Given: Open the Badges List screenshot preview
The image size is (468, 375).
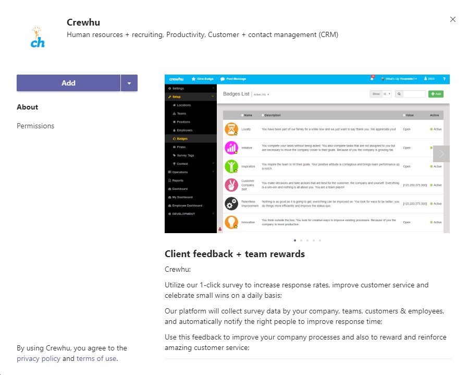Looking at the screenshot, I should click(307, 154).
